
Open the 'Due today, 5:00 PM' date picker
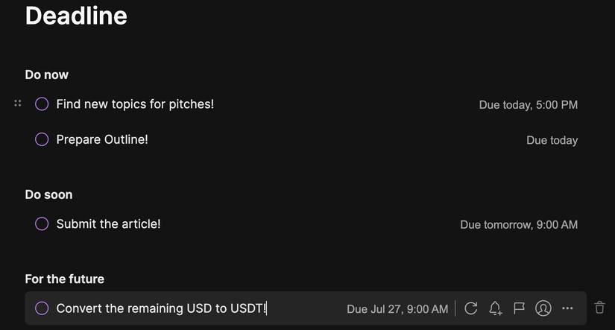(x=528, y=105)
